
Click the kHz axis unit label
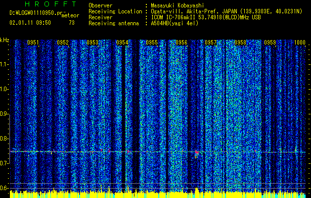(x=4, y=40)
